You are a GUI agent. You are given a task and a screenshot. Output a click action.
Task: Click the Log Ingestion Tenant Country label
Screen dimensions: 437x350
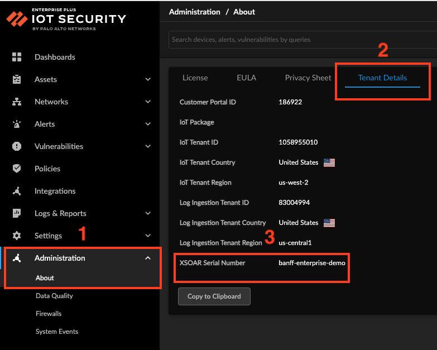click(x=223, y=222)
